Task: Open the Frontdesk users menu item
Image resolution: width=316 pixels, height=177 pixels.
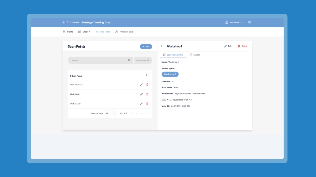Action: coord(124,32)
